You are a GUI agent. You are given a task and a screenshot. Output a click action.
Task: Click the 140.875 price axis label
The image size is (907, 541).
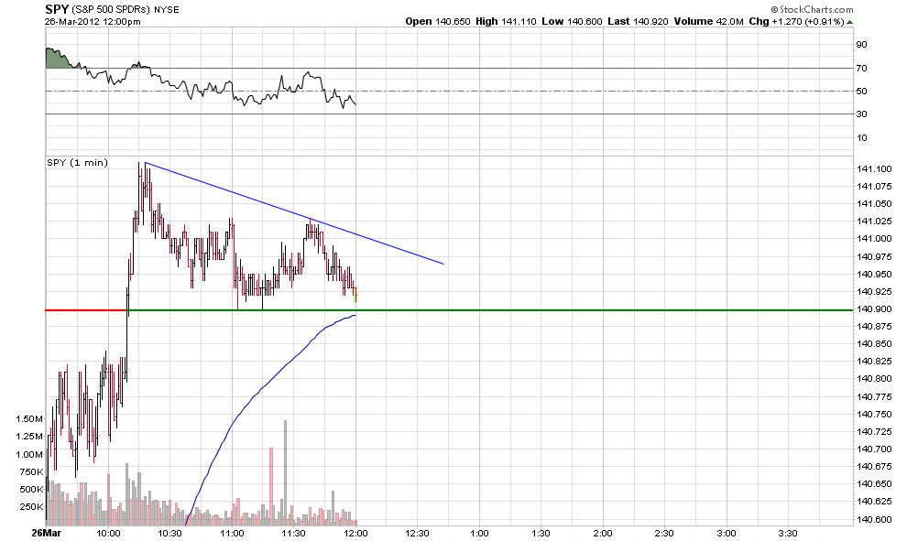pyautogui.click(x=874, y=327)
